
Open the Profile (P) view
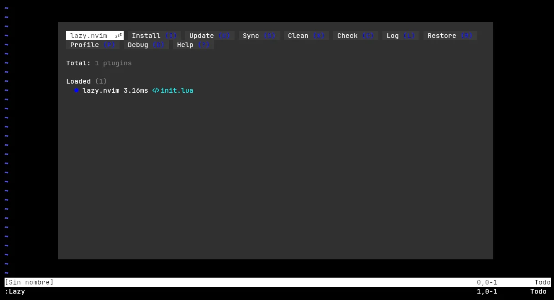click(x=93, y=45)
